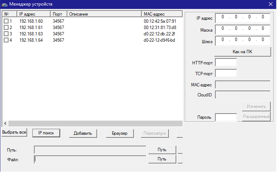
Task: Start device scan with IP поиск
Action: point(46,133)
